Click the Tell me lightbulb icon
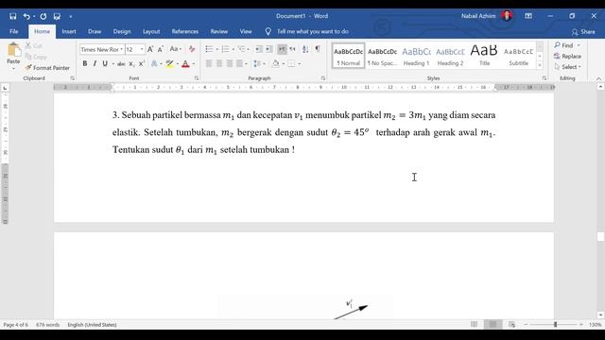The image size is (605, 340). click(268, 31)
